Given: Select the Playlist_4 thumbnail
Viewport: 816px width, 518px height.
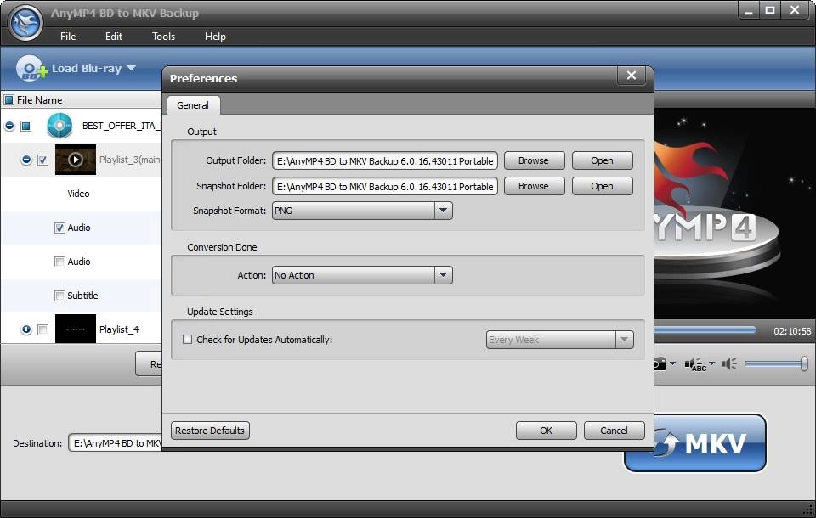Looking at the screenshot, I should point(76,329).
